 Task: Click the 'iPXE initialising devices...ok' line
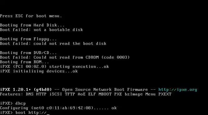(x=39, y=71)
